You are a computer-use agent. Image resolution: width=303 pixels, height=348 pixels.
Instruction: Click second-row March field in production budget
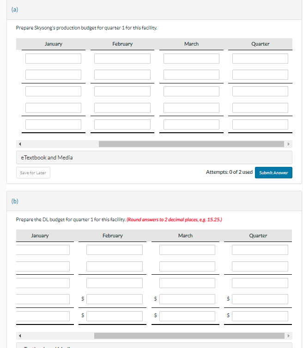191,75
